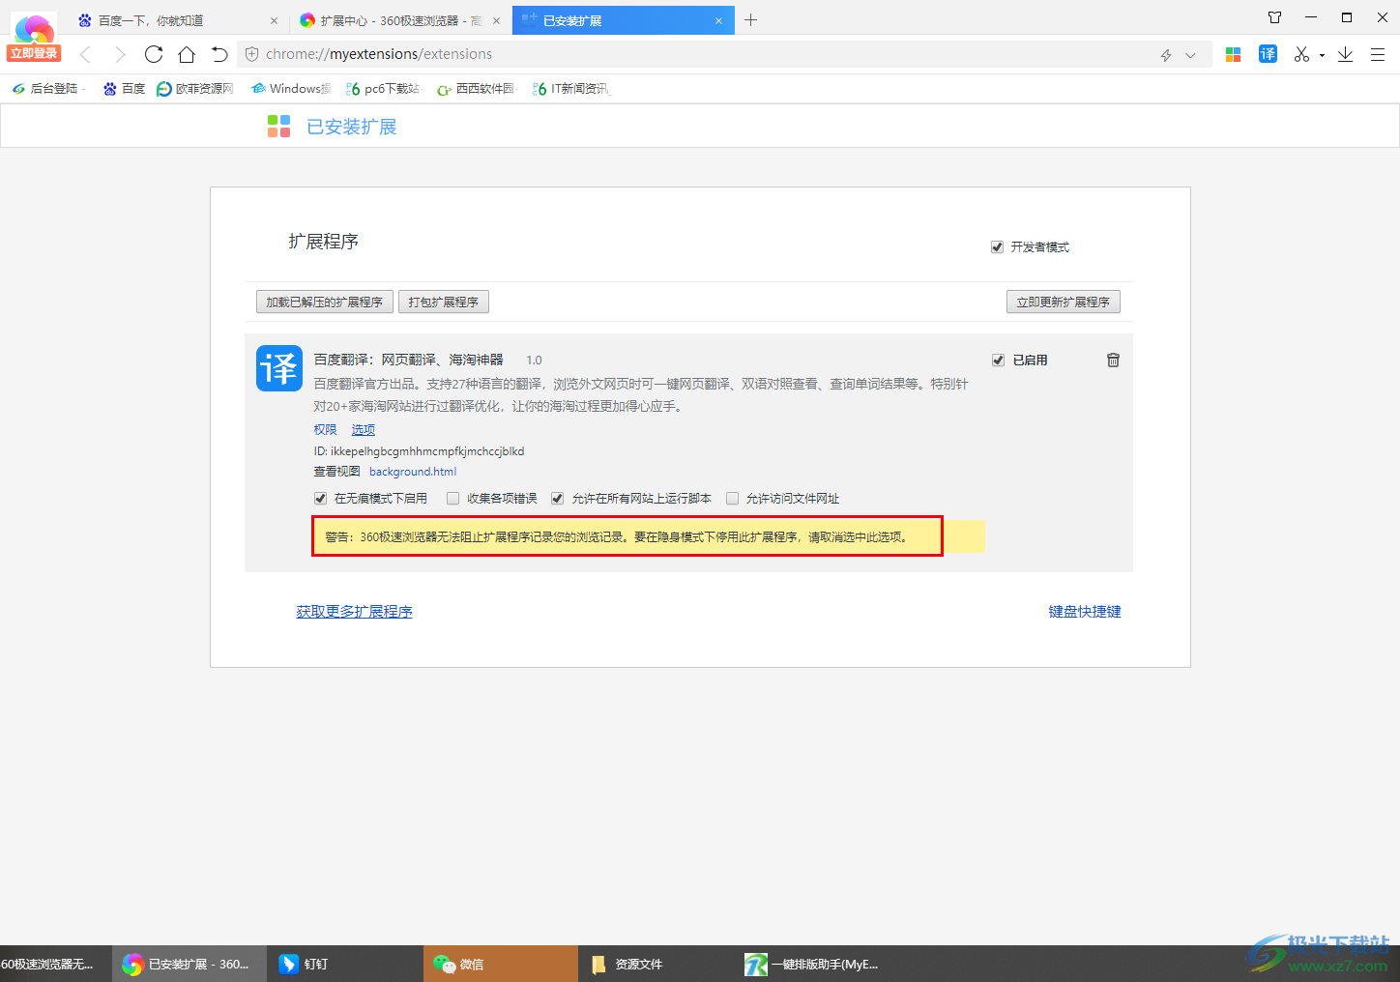Open the 后台登陆 bookmark
Viewport: 1400px width, 982px height.
pyautogui.click(x=48, y=89)
